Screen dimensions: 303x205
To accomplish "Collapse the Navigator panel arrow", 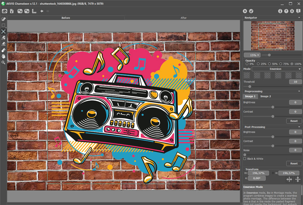I will [299, 18].
